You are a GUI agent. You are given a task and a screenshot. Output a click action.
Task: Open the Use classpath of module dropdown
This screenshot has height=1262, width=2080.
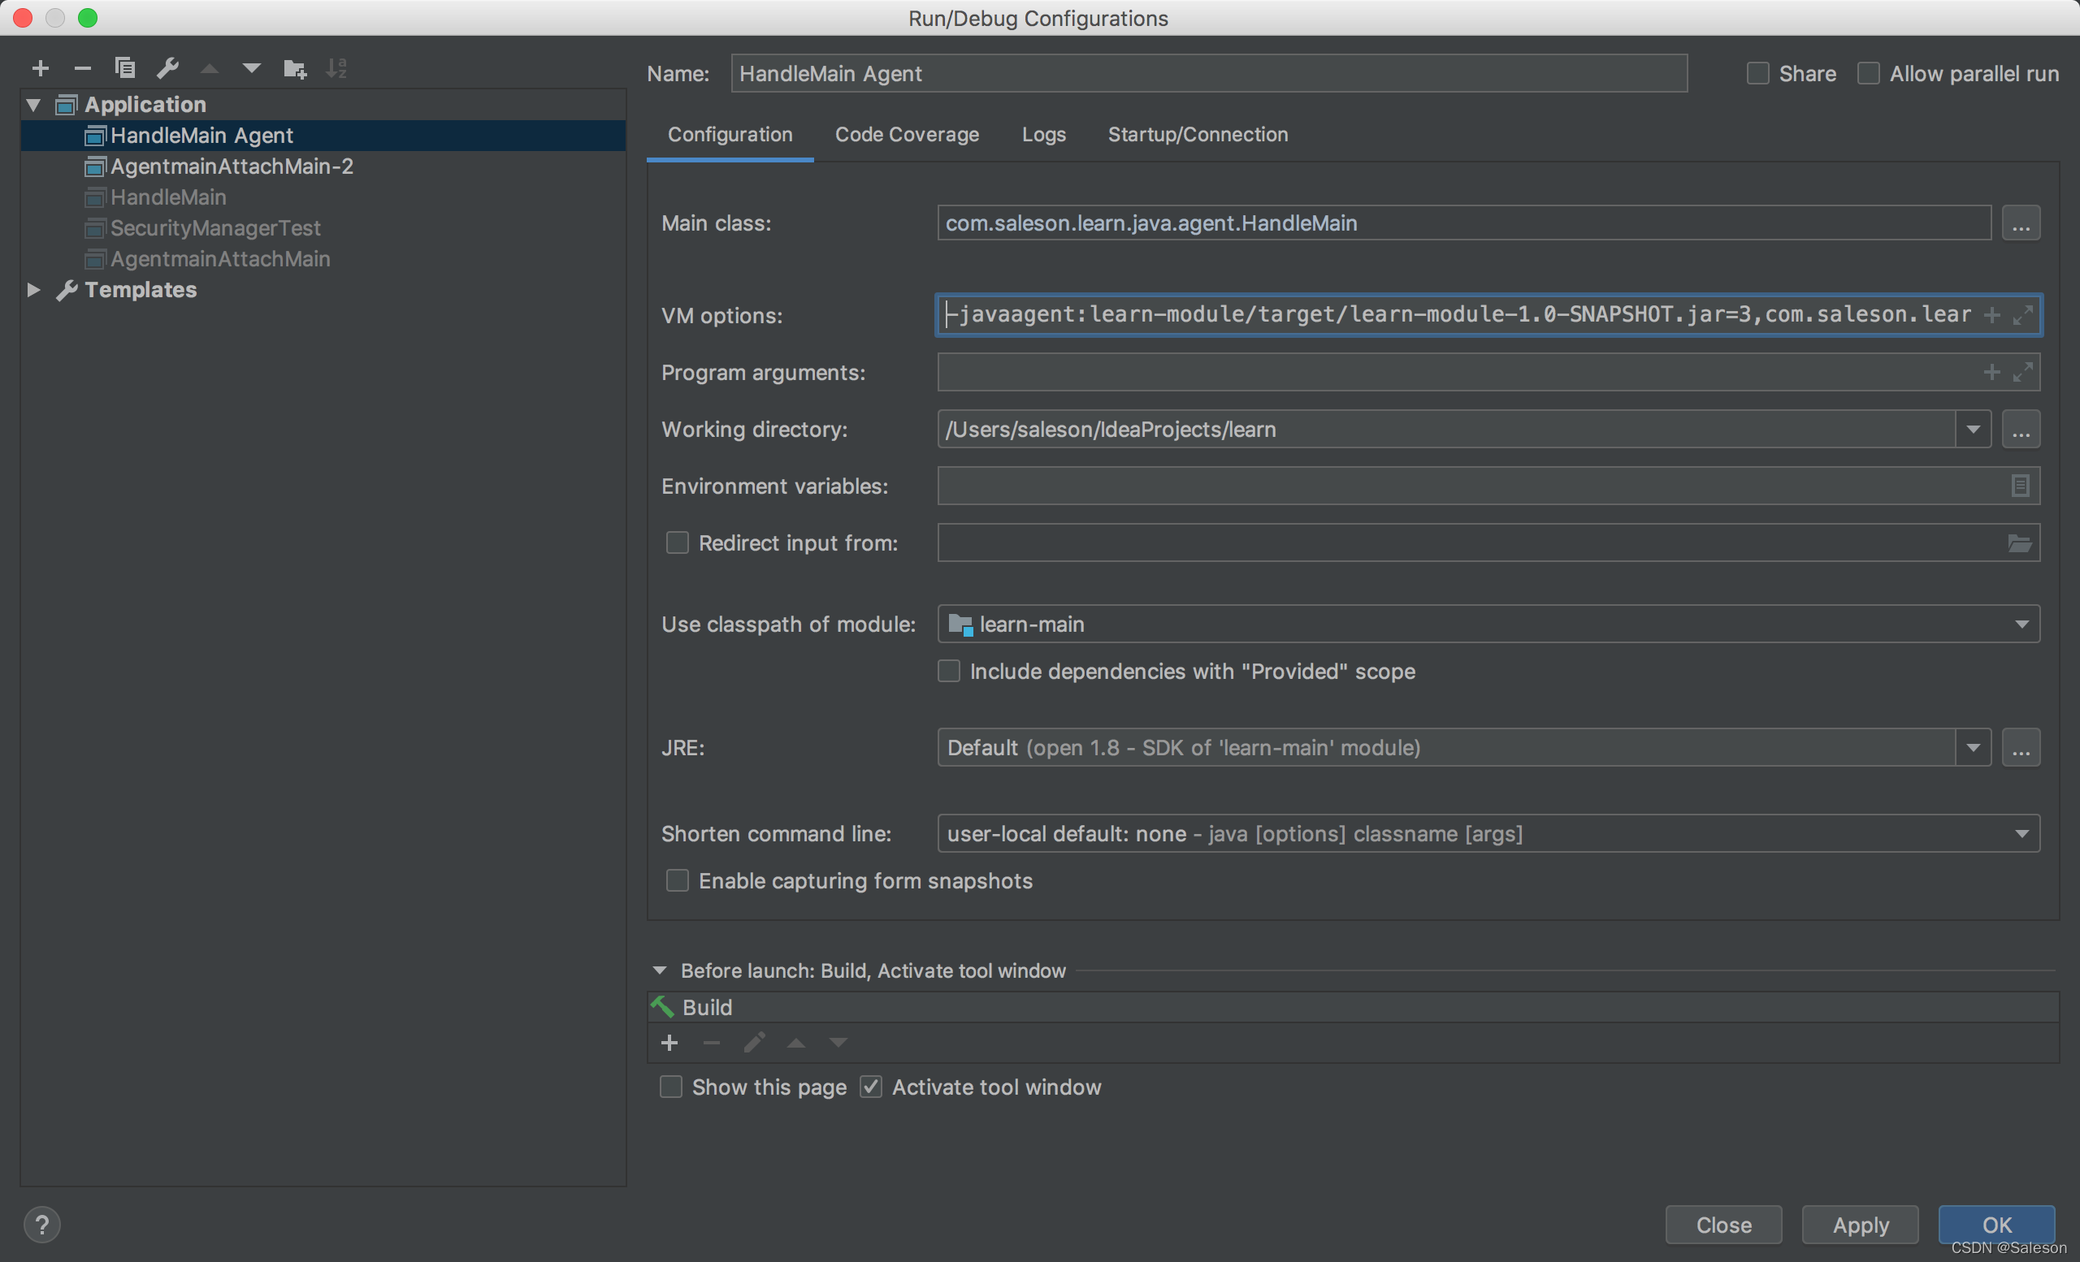pos(2022,624)
